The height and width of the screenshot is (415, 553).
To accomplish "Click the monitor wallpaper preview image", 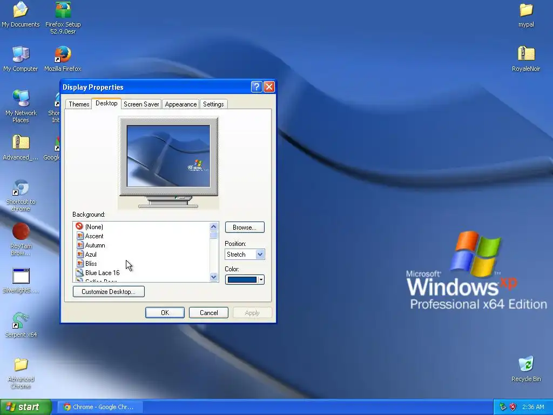I will [x=168, y=156].
